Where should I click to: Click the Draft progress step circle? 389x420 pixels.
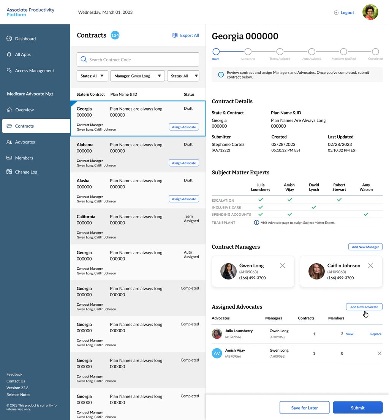point(216,51)
